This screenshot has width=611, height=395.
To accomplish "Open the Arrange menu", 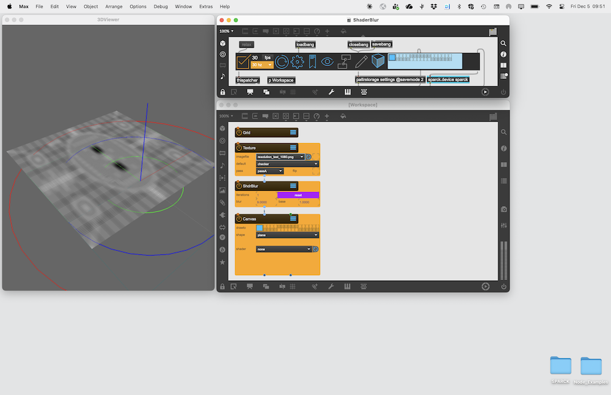I will click(114, 6).
